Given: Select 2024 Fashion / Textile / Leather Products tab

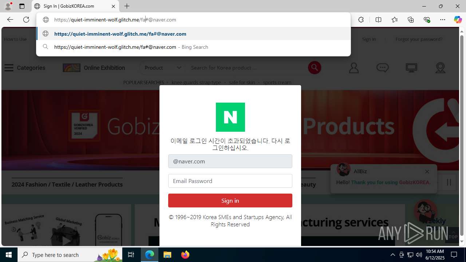Looking at the screenshot, I should click(x=67, y=184).
